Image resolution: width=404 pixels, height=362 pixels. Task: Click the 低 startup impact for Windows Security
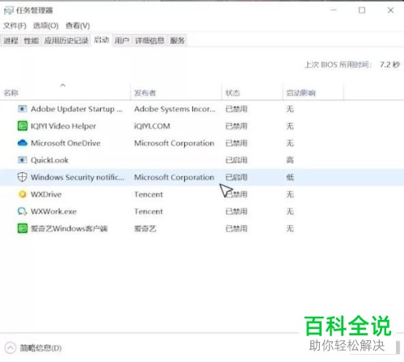coord(290,177)
